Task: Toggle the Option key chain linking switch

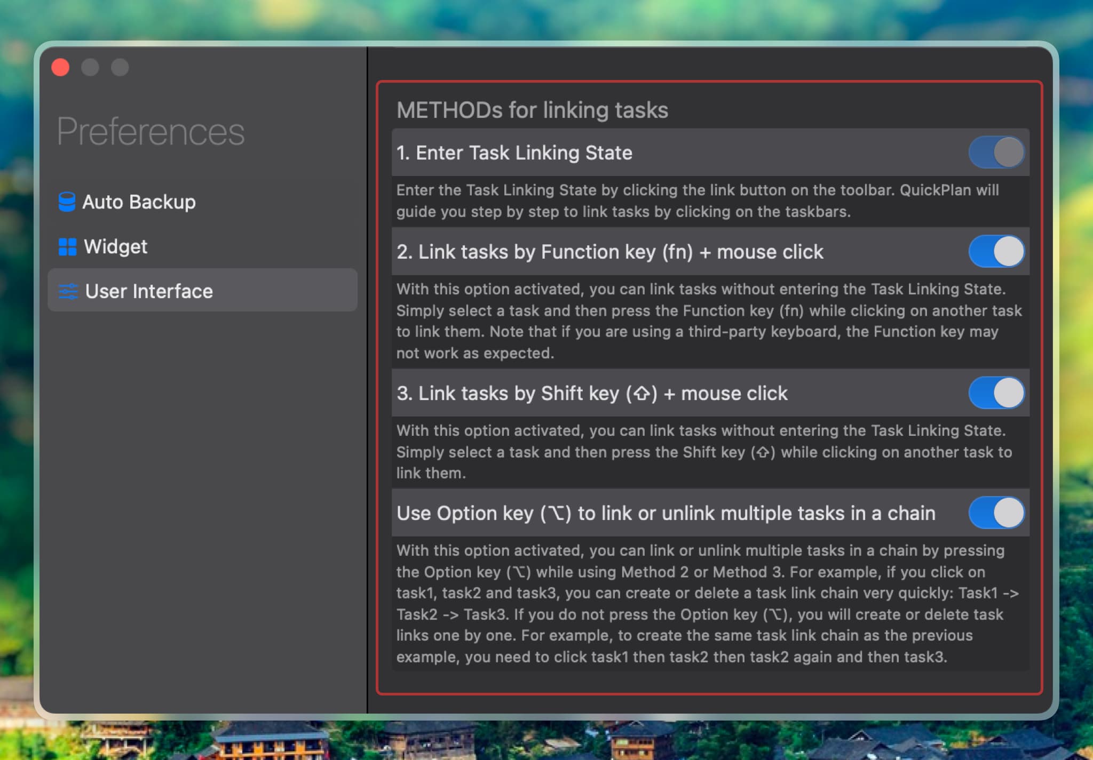Action: click(996, 513)
